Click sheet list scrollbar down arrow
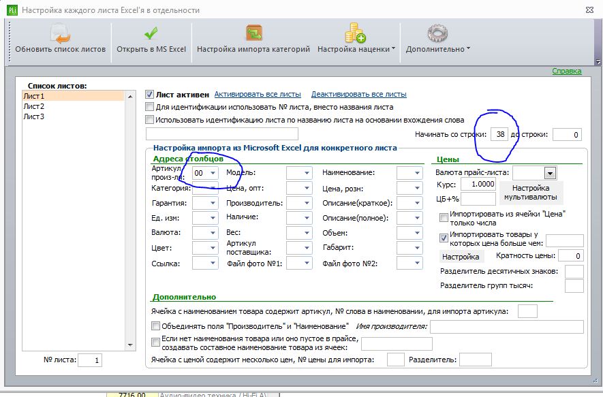 (130, 345)
